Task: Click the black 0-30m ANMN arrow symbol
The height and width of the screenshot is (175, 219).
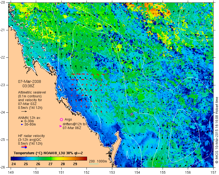Action: coord(22,121)
